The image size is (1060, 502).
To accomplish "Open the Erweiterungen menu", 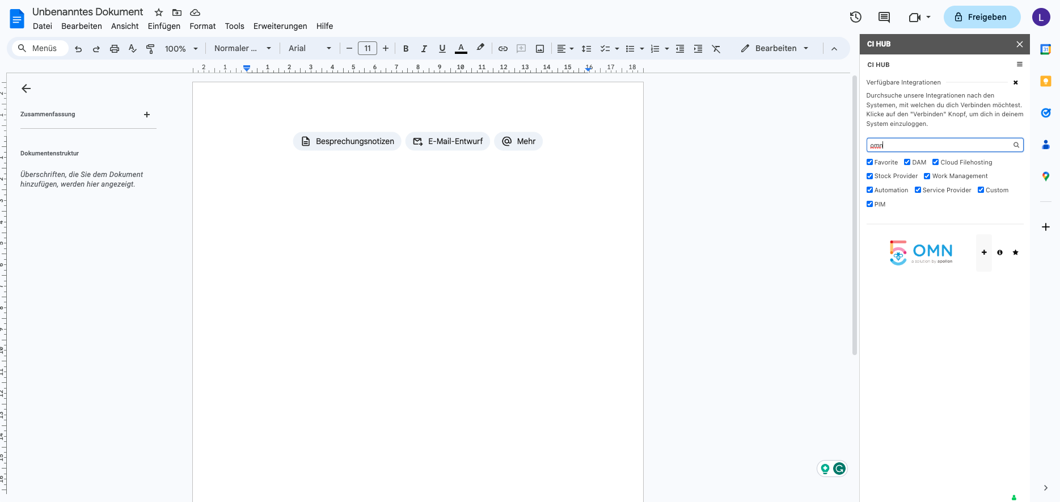I will 280,26.
